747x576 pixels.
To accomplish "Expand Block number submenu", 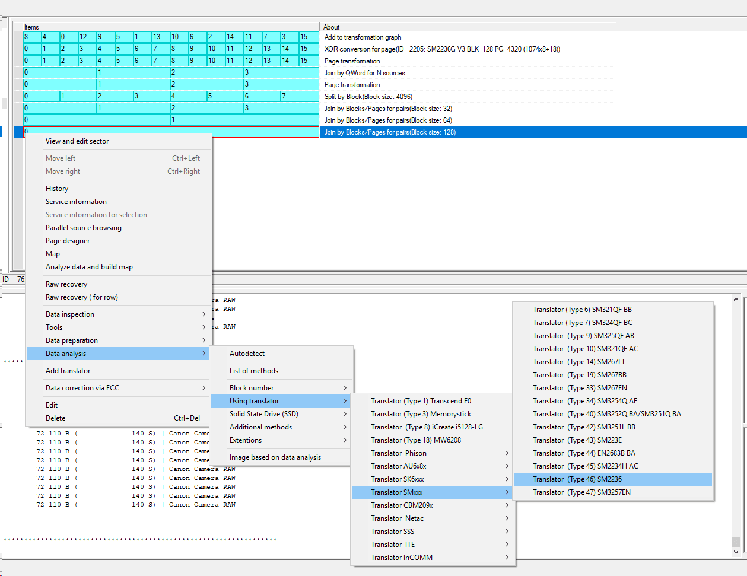I will pos(281,388).
